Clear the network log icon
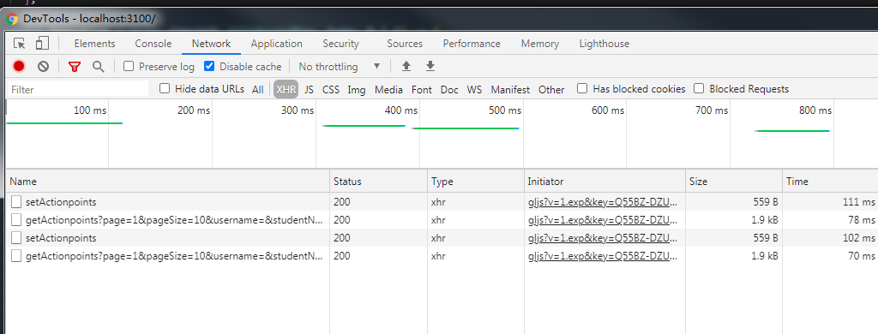Viewport: 878px width, 334px height. tap(43, 67)
